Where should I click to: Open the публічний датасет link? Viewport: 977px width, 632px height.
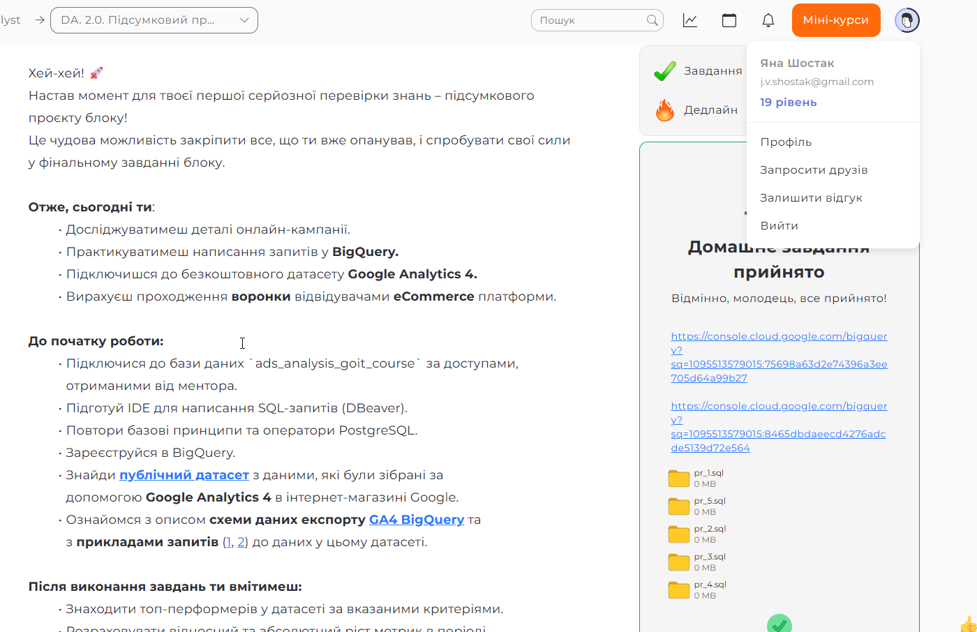184,475
